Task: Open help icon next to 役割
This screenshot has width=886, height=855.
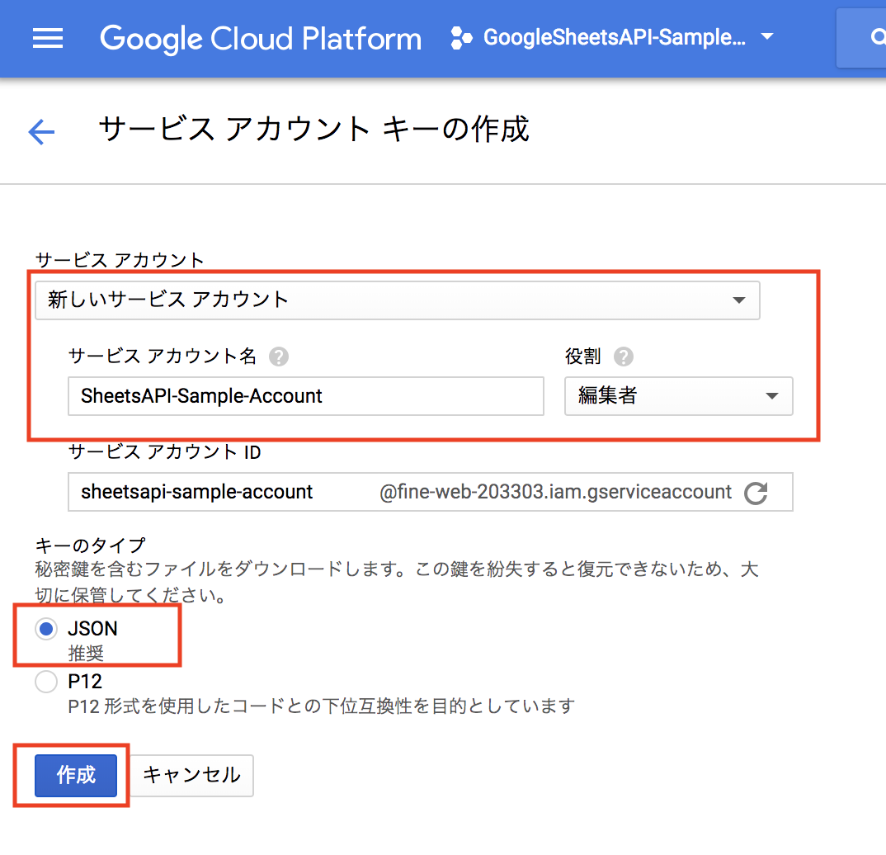Action: [623, 357]
